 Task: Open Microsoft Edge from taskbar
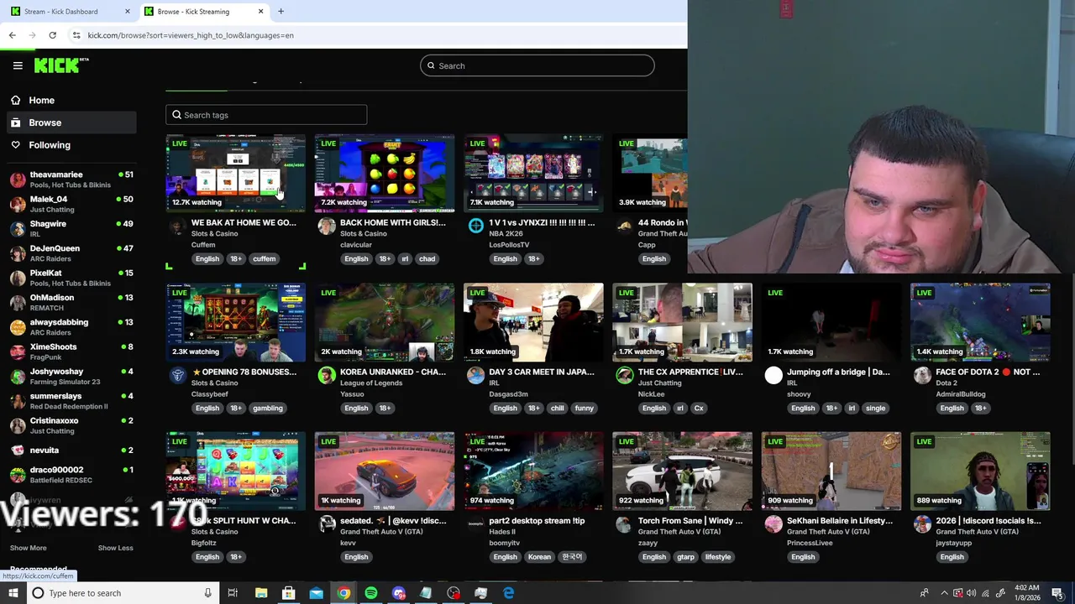click(x=508, y=593)
